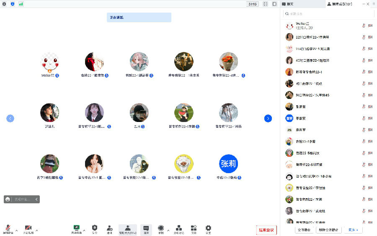Expand audio options arrow beside microphone
This screenshot has height=236, width=377.
(x=17, y=230)
